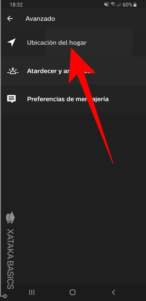This screenshot has width=146, height=301.
Task: Tap the XATAKA BASICS vertical text
Action: (10, 259)
